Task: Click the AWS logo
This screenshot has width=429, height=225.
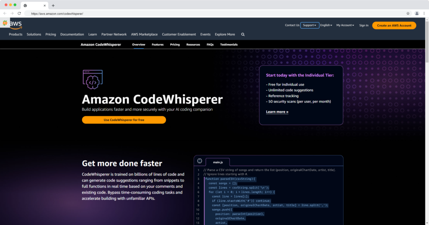Action: tap(16, 25)
